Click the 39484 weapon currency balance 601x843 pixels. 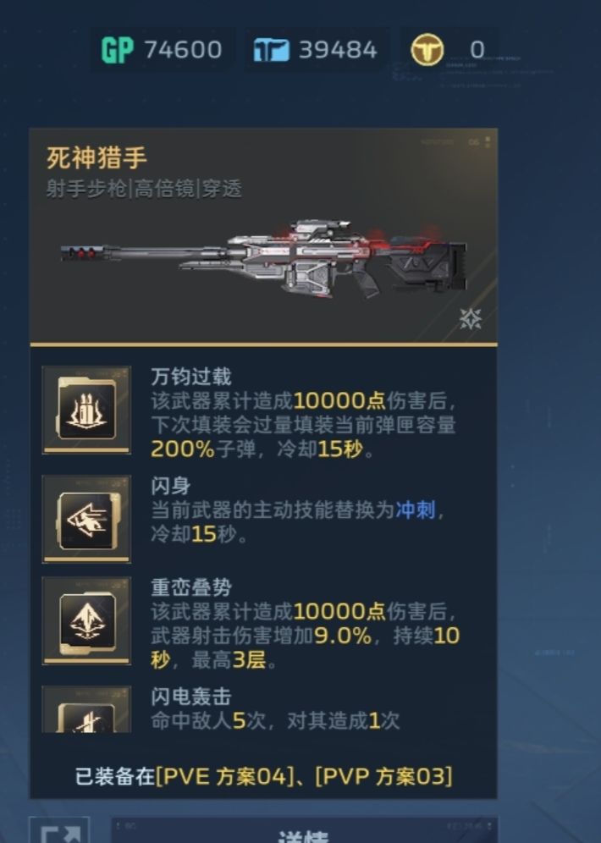coord(338,50)
